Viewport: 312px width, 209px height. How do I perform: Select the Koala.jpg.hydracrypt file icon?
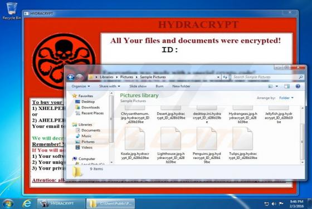[135, 138]
